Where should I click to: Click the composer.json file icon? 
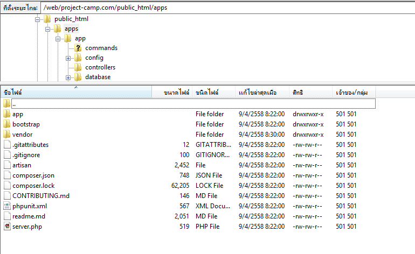8,175
